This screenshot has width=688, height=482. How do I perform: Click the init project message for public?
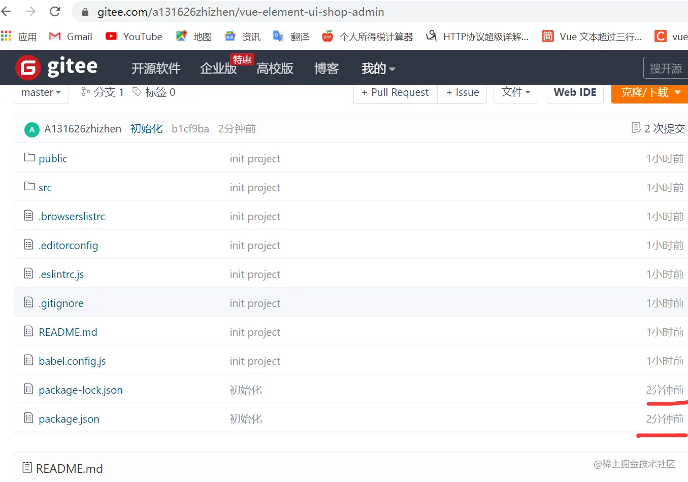(x=255, y=158)
